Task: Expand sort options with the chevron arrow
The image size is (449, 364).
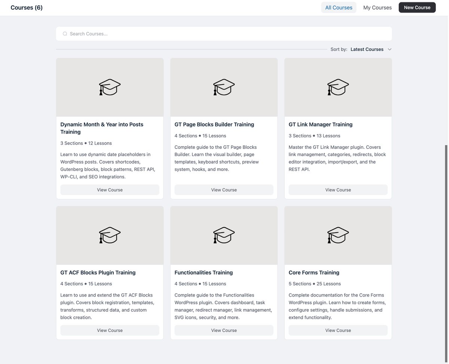Action: 390,49
